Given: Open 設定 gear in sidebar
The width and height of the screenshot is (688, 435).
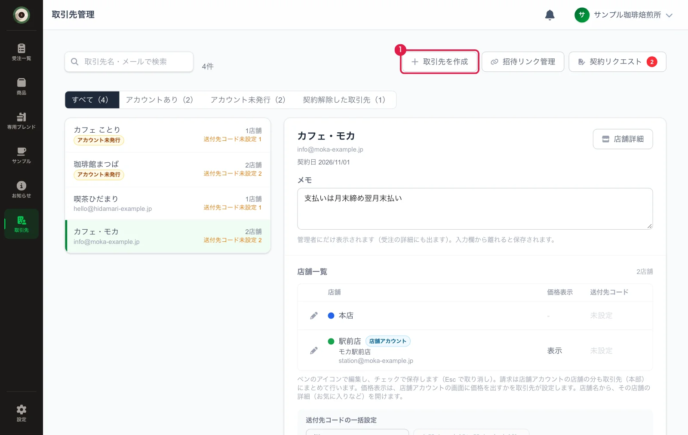Looking at the screenshot, I should (x=21, y=413).
